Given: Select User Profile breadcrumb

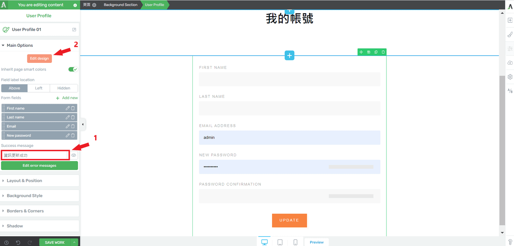Looking at the screenshot, I should coord(155,5).
